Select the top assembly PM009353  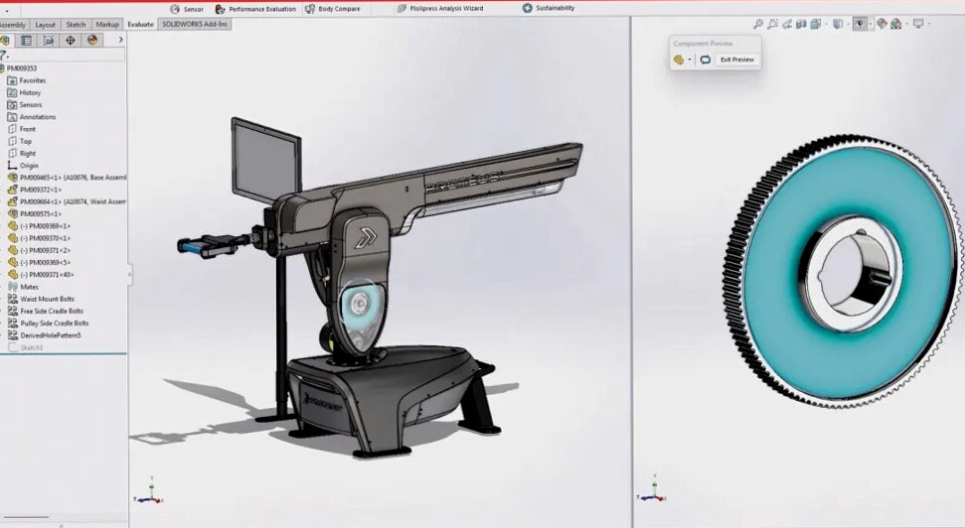(x=19, y=68)
